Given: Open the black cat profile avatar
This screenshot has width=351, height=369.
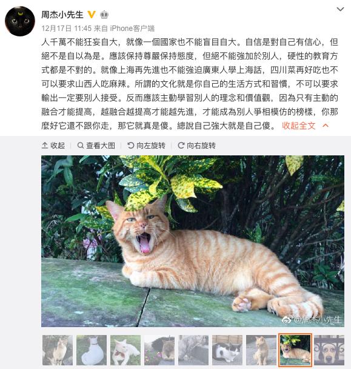Looking at the screenshot, I should (20, 21).
